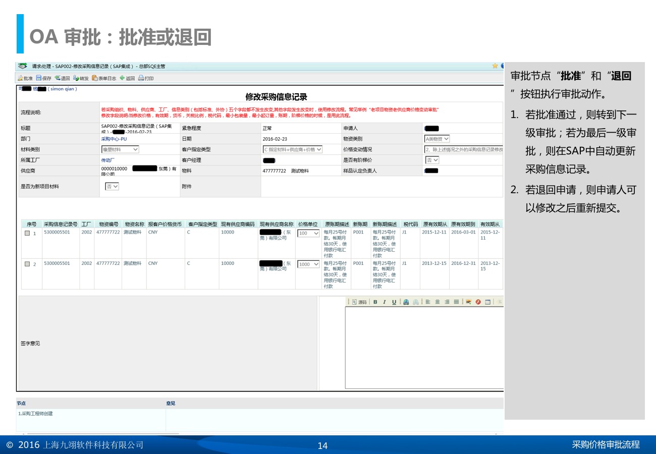
Task: Expand the 物资类别 dropdown
Action: (437, 139)
